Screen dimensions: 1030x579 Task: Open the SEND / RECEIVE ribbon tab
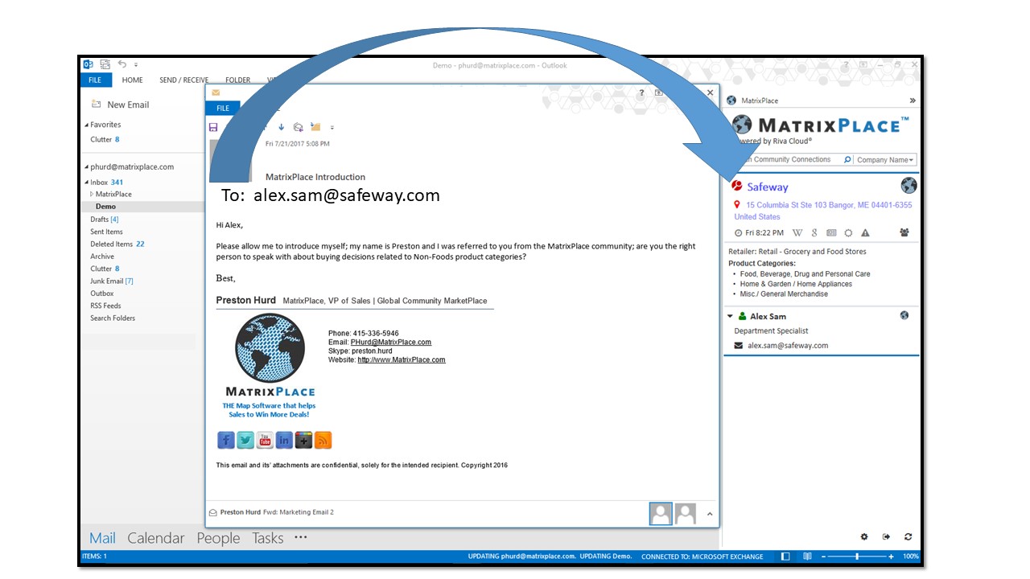[183, 80]
